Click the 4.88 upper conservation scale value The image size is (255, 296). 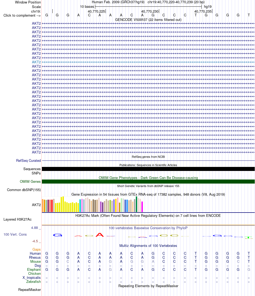pyautogui.click(x=35, y=228)
